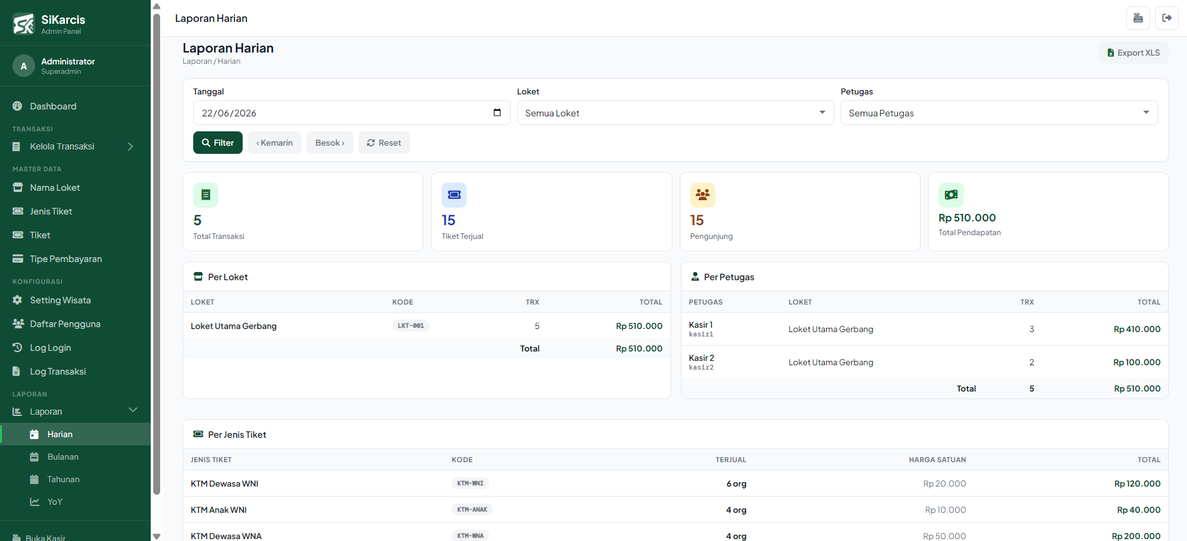The width and height of the screenshot is (1187, 541).
Task: Go to Nama Loket menu
Action: pyautogui.click(x=75, y=188)
